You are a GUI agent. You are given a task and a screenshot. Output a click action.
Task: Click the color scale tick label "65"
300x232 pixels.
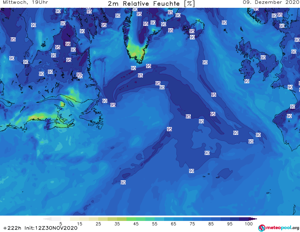[x=174, y=223]
